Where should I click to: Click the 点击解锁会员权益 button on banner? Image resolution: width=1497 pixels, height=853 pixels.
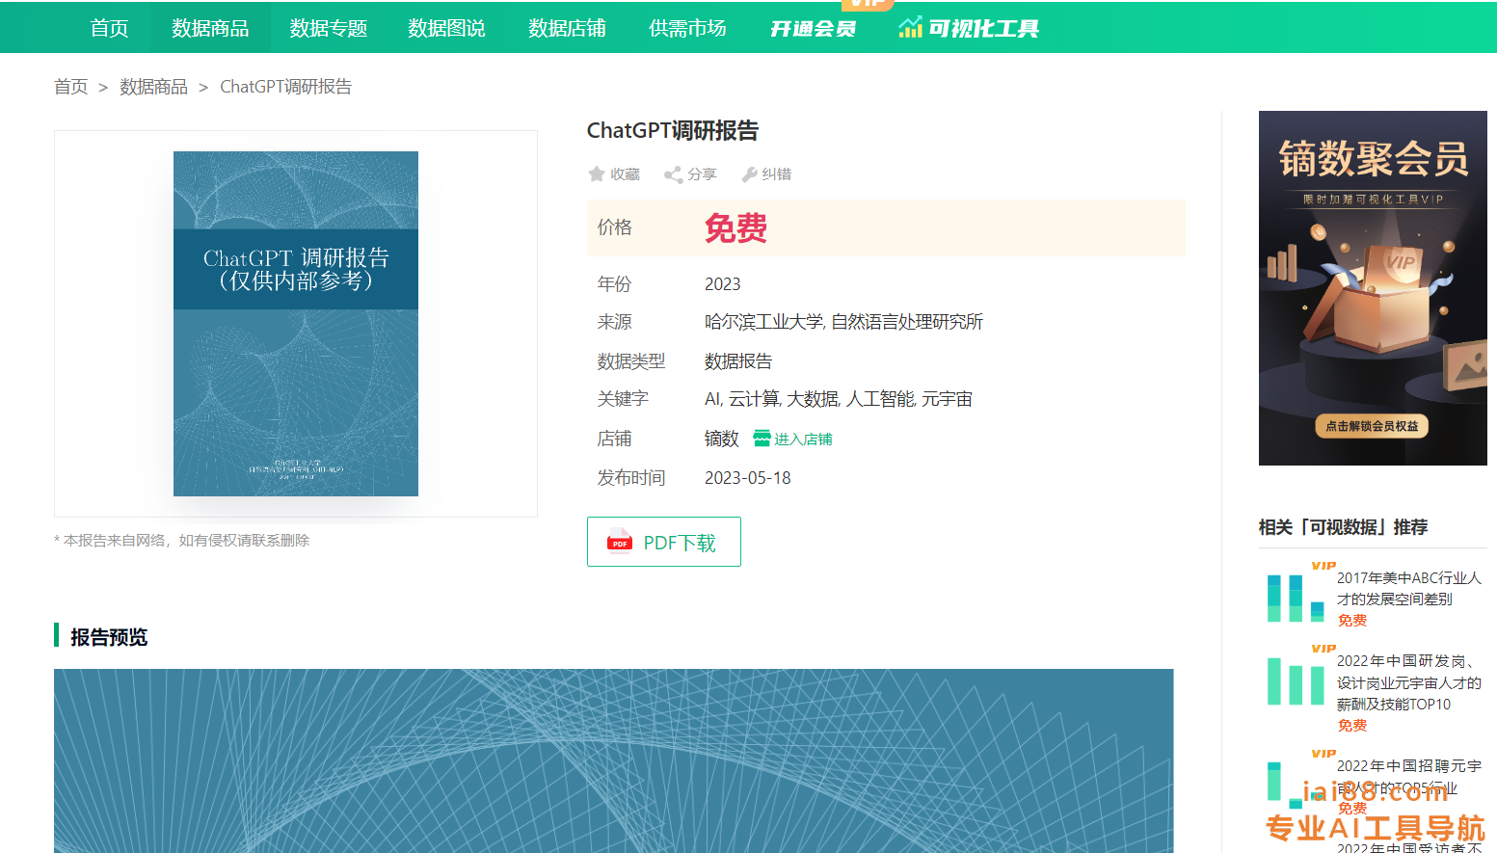click(1372, 426)
